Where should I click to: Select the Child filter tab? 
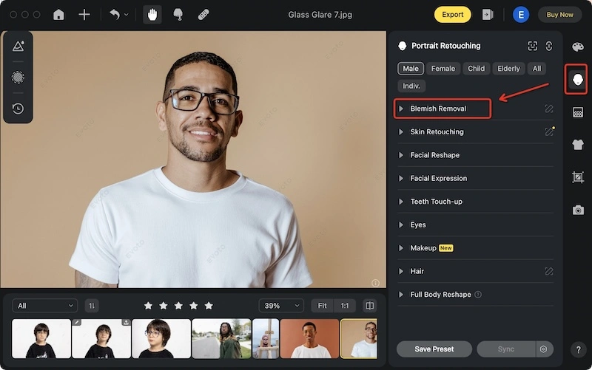476,69
